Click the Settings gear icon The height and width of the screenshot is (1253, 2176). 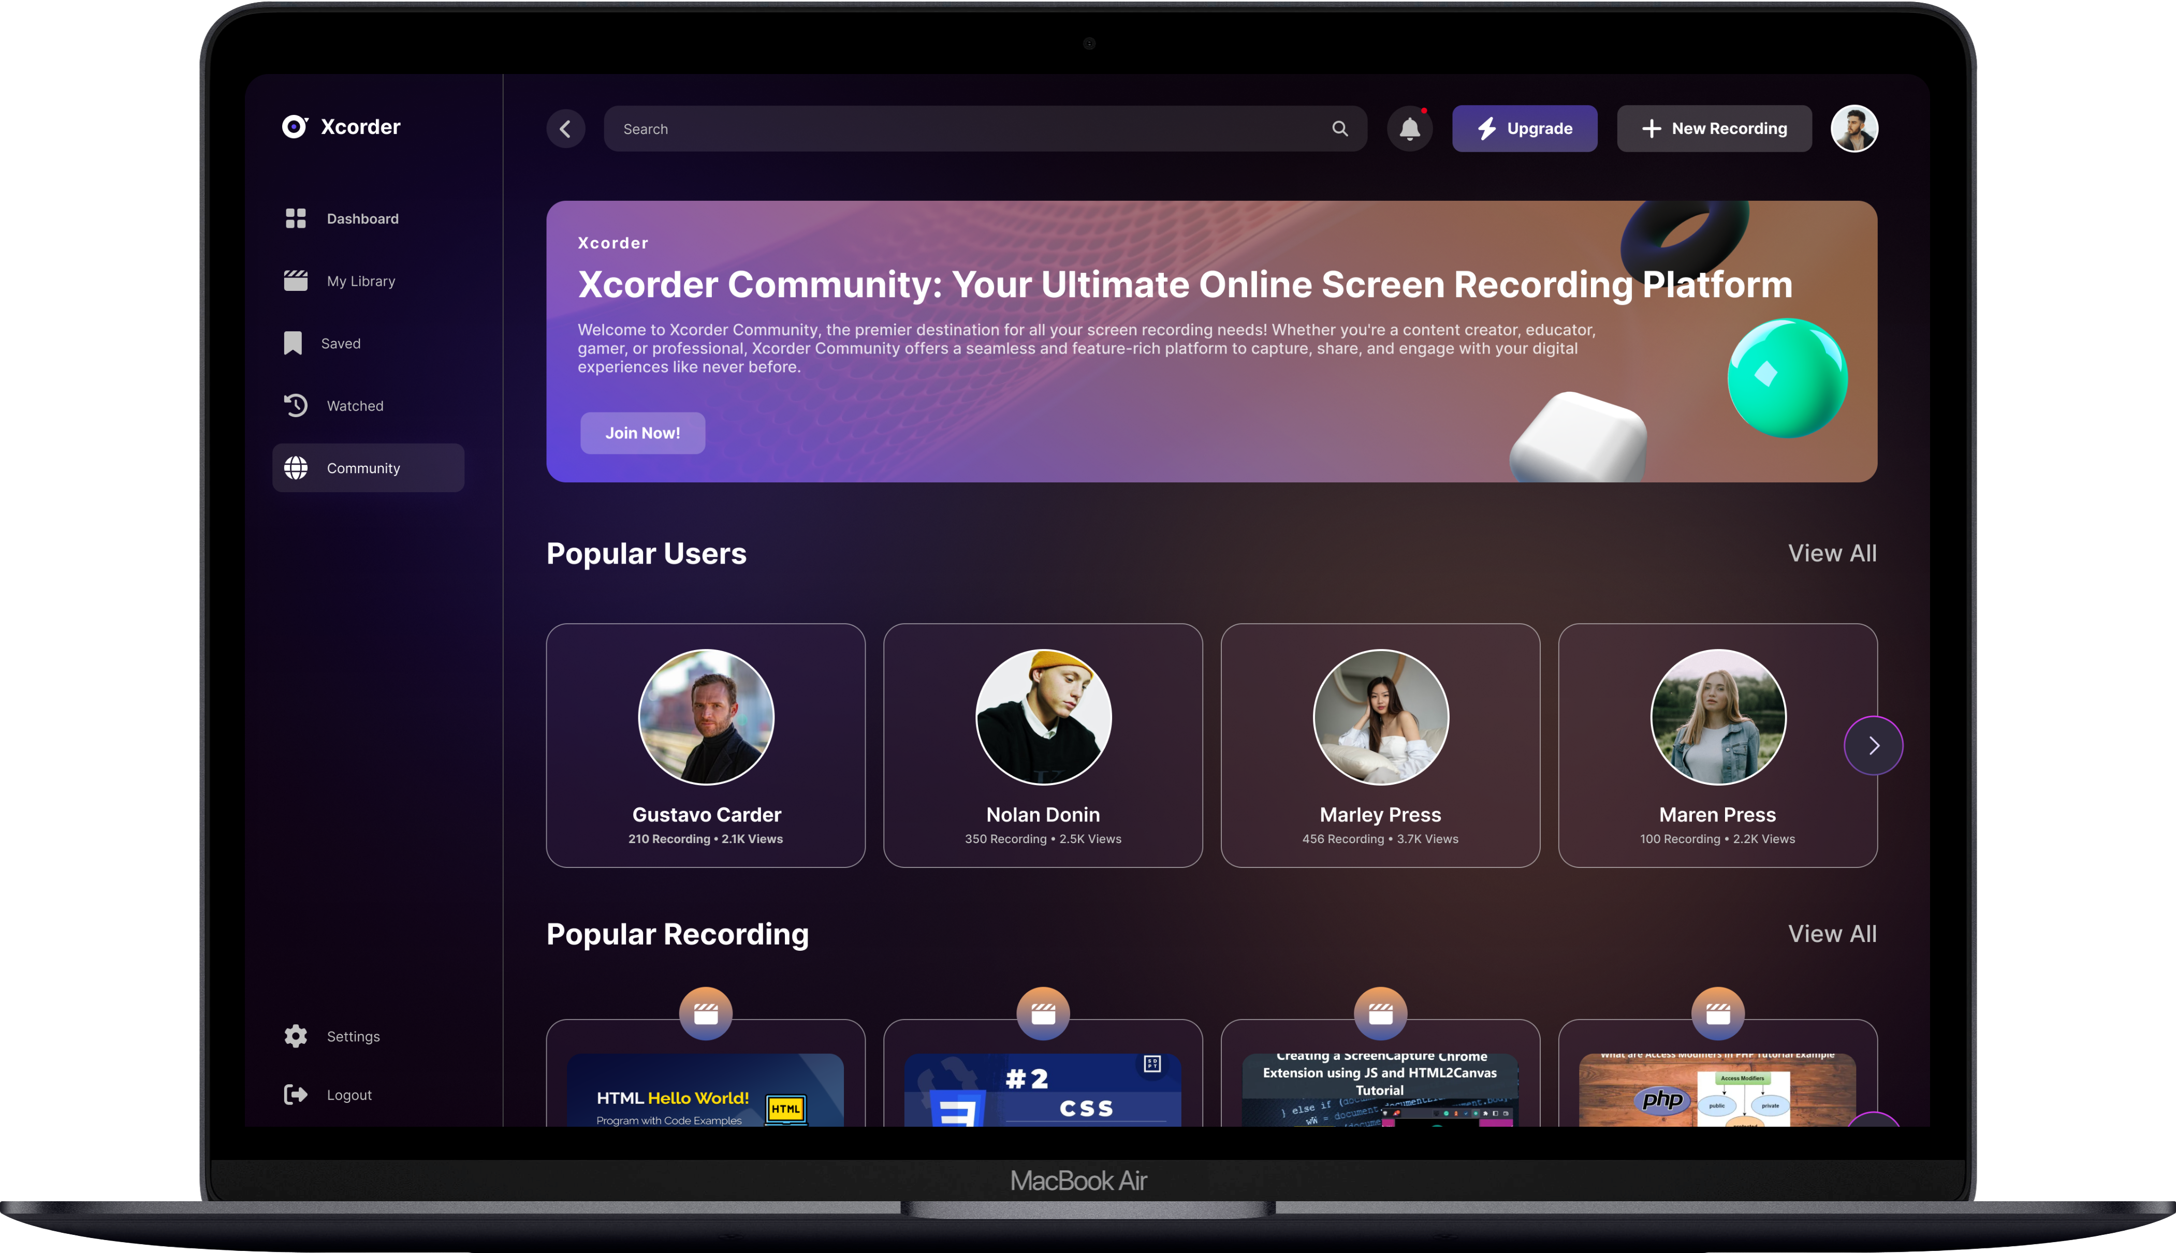[x=296, y=1035]
